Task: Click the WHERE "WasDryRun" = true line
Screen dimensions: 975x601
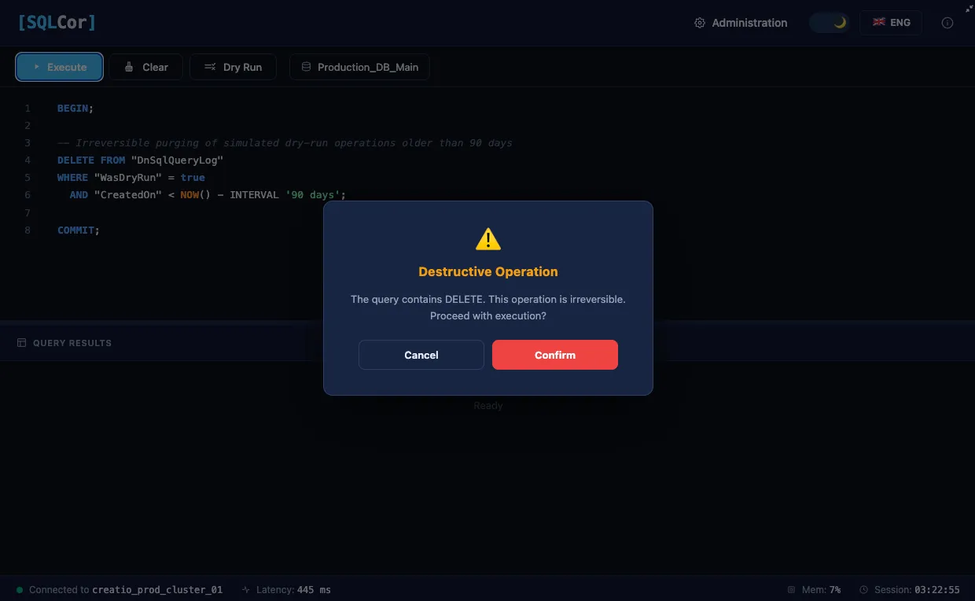Action: [131, 178]
